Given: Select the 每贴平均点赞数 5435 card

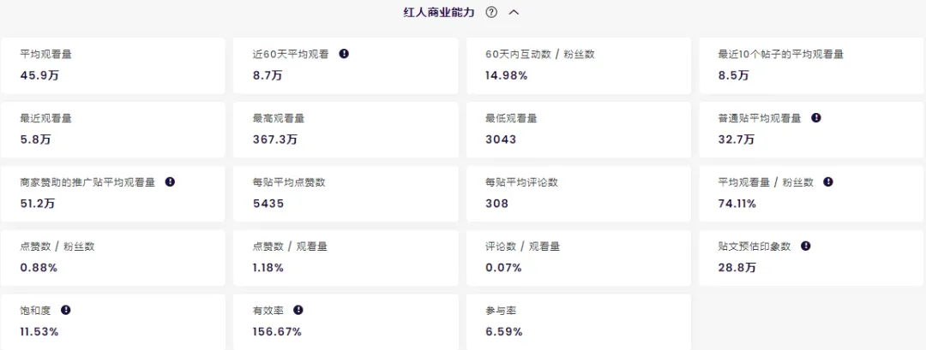Looking at the screenshot, I should (345, 193).
